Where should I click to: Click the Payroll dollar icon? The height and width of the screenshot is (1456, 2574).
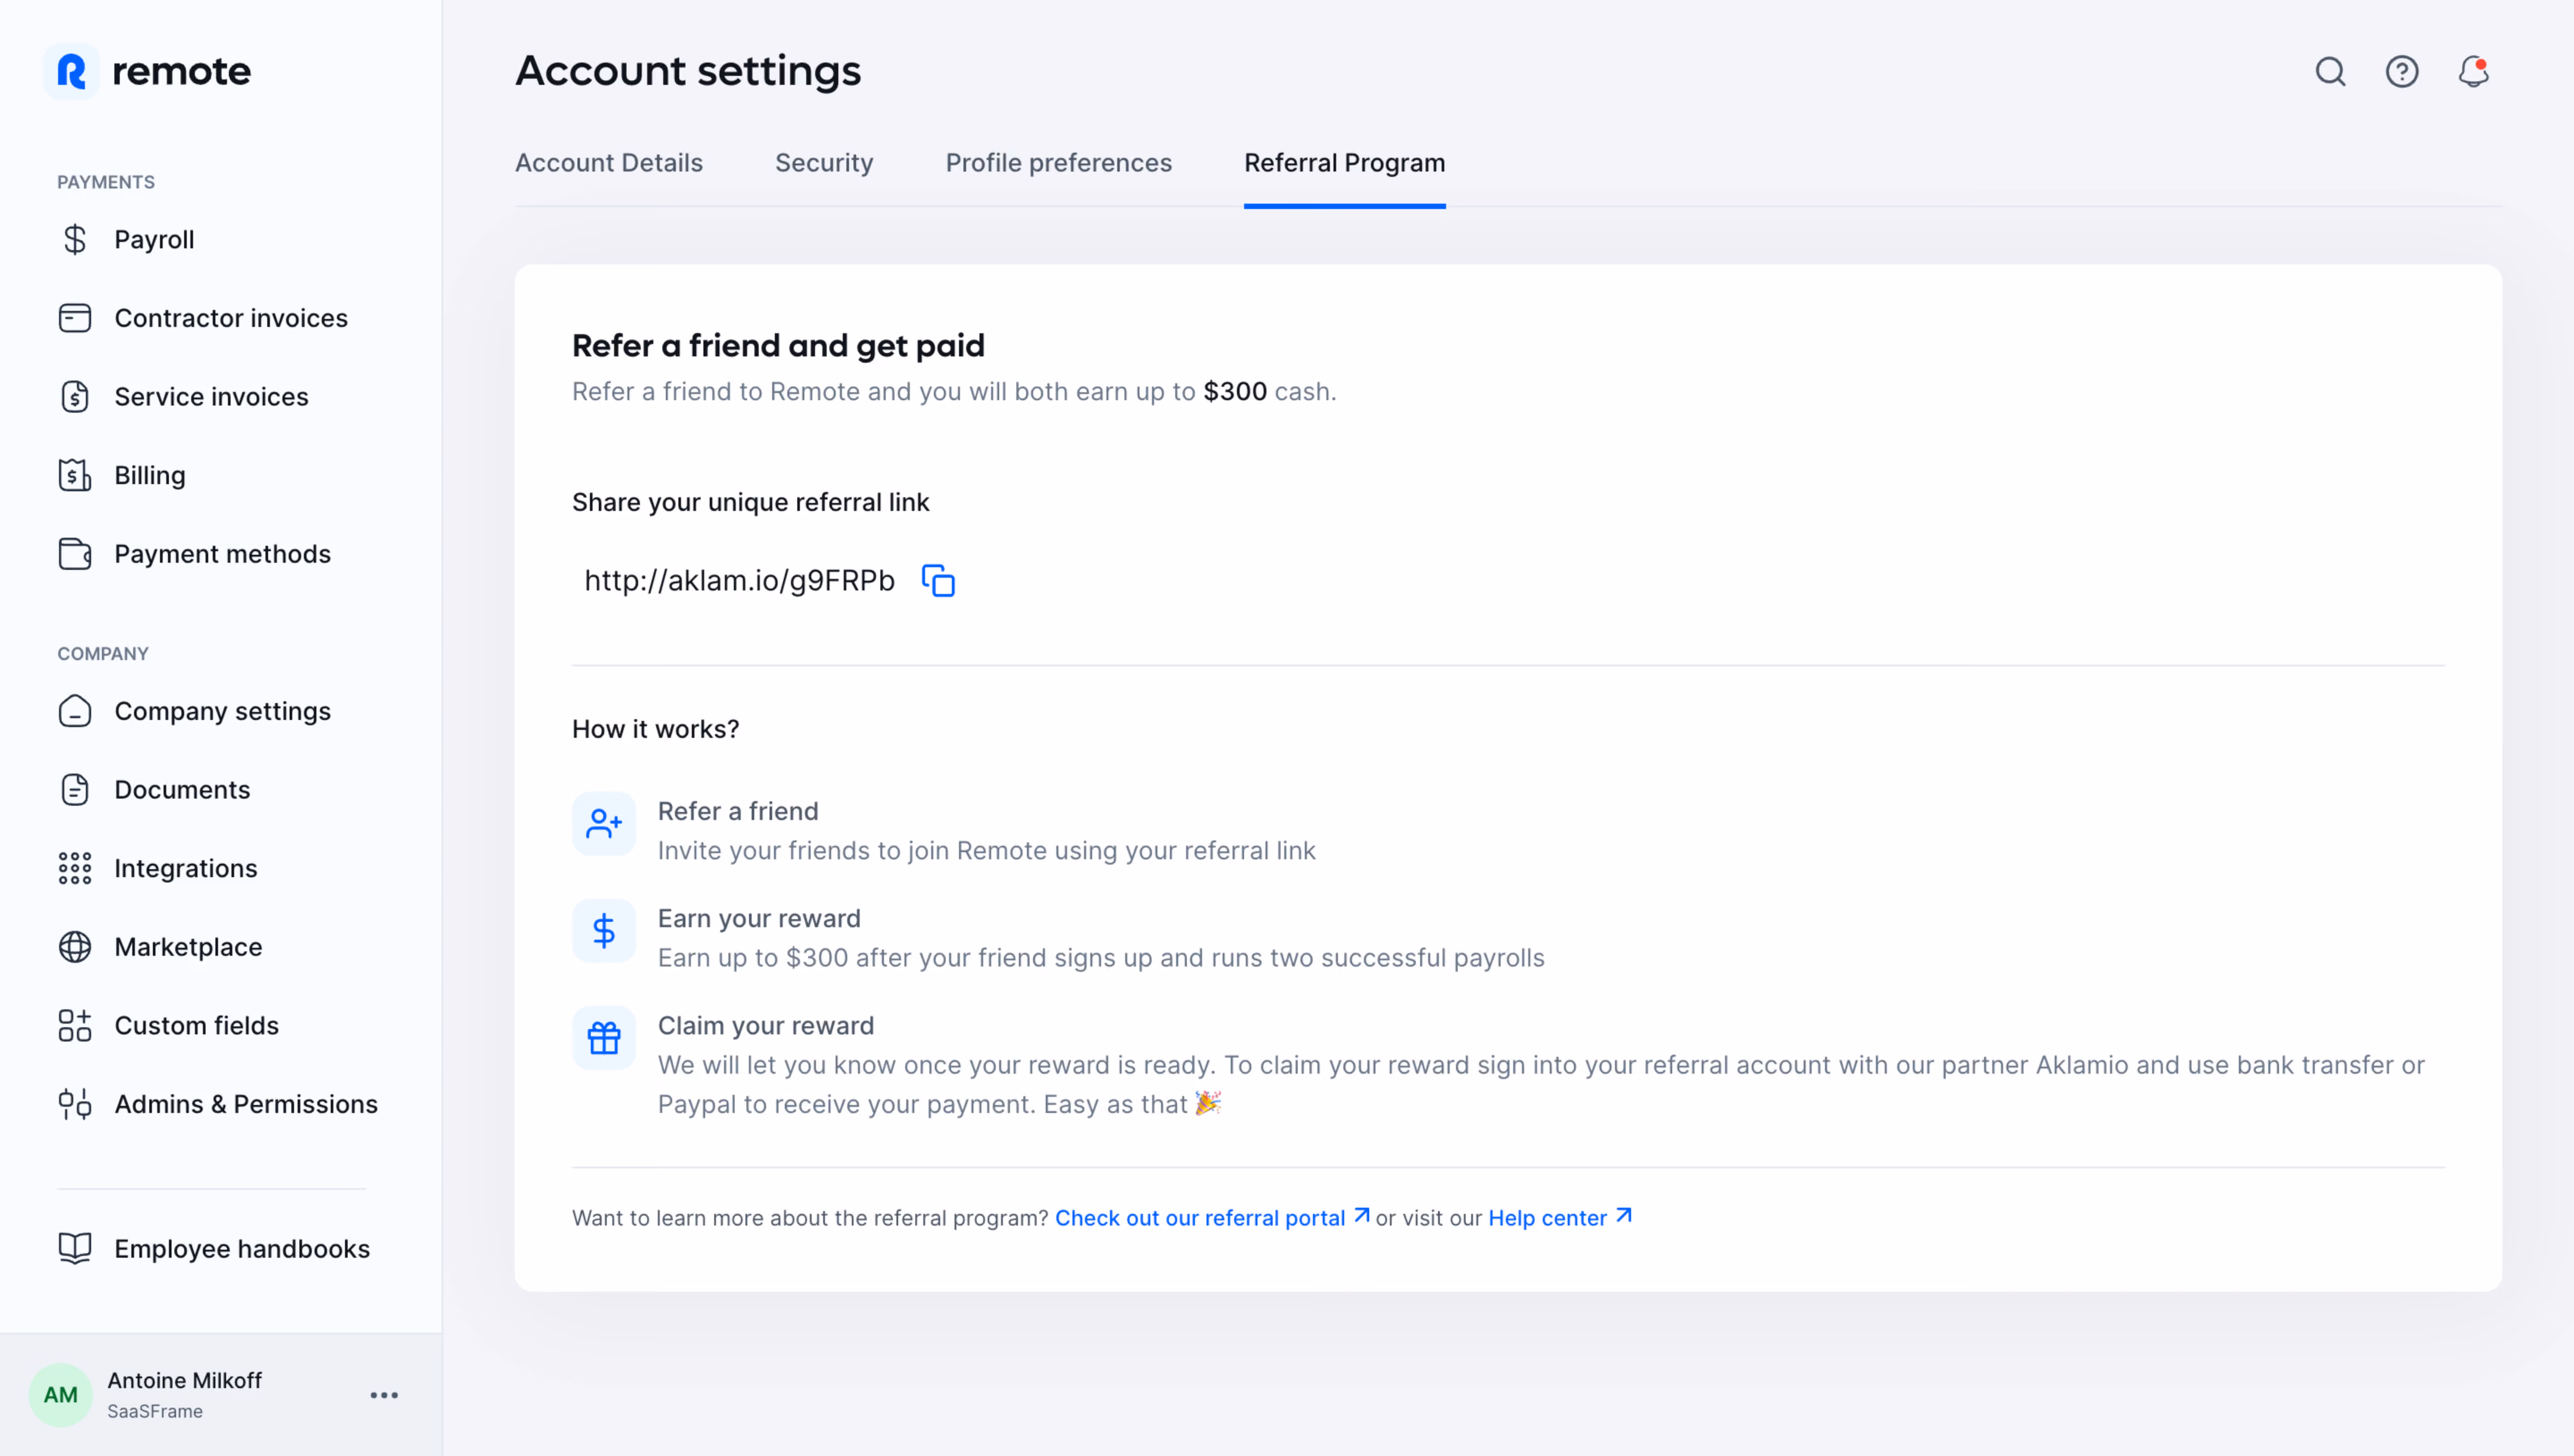(74, 239)
